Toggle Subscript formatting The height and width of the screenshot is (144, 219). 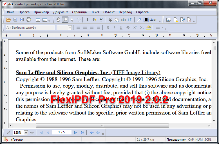(x=142, y=28)
